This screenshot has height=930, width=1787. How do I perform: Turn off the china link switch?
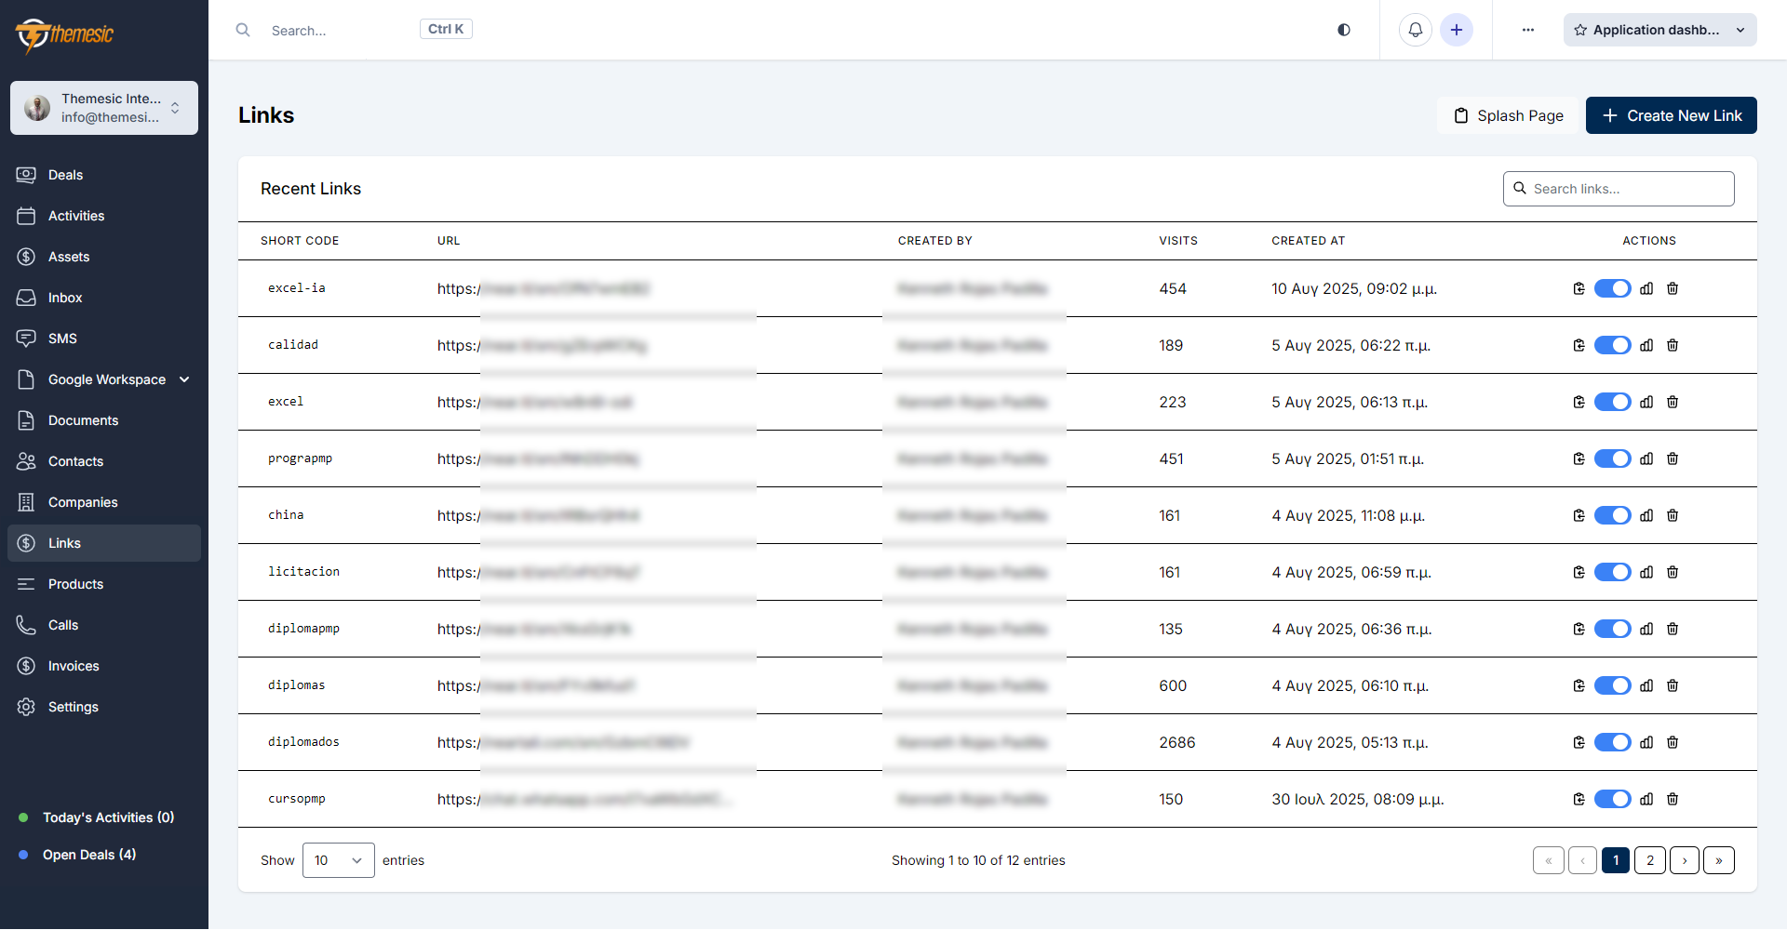click(x=1612, y=515)
